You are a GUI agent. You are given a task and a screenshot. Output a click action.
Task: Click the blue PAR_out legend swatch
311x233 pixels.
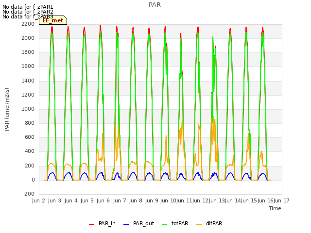(x=126, y=224)
